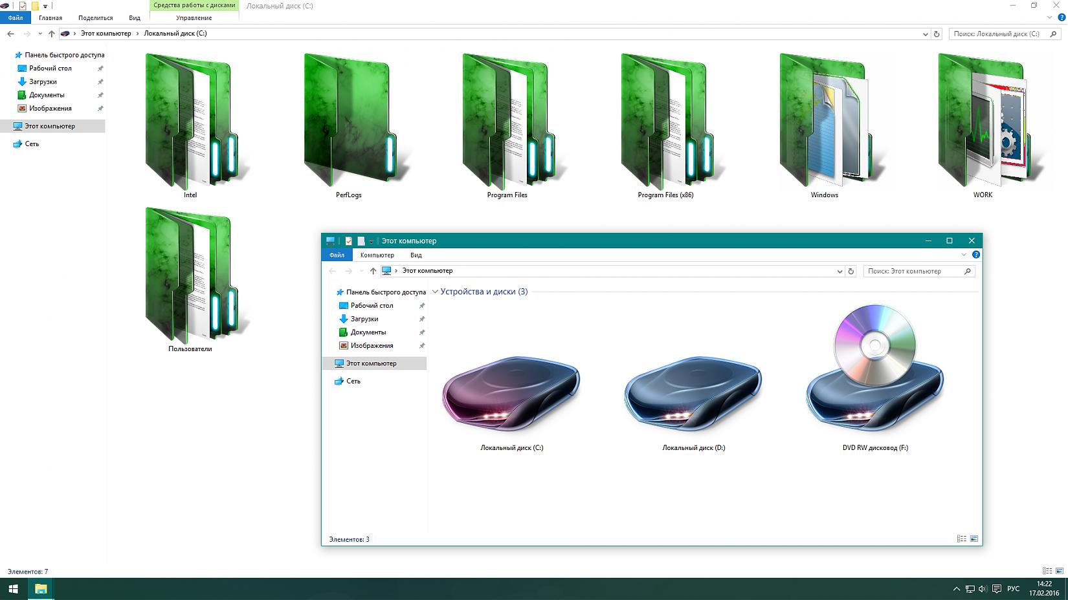Click the Windows Start button
The height and width of the screenshot is (600, 1068).
tap(13, 589)
